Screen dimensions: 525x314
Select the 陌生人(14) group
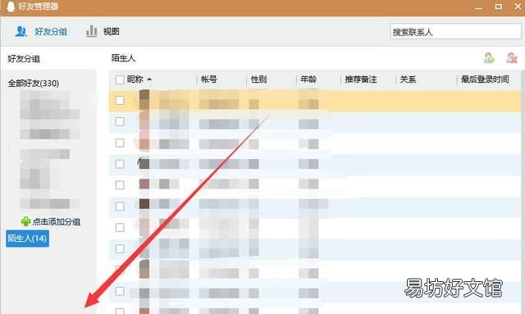coord(27,239)
